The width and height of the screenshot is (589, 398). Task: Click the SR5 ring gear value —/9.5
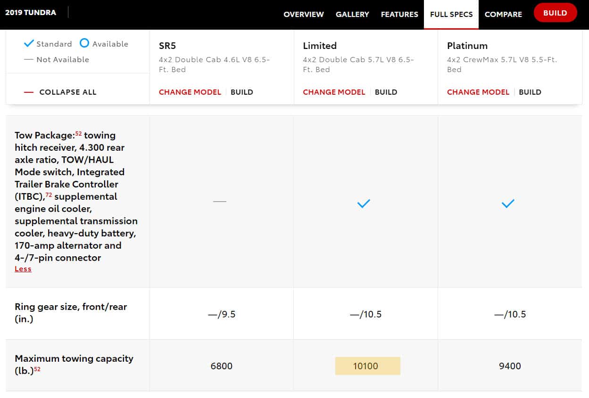tap(222, 314)
